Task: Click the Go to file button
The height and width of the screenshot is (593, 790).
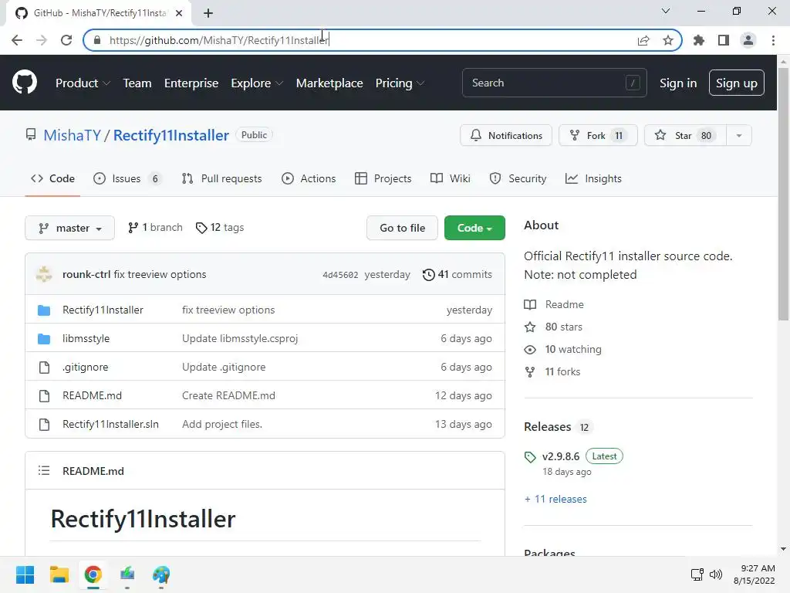Action: tap(402, 228)
